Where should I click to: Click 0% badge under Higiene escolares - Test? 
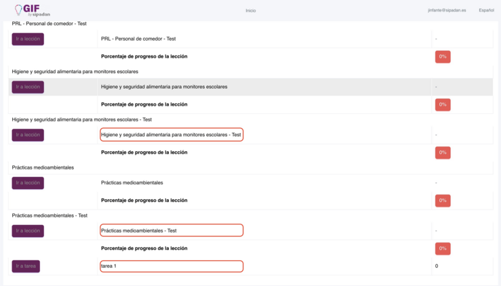(443, 152)
